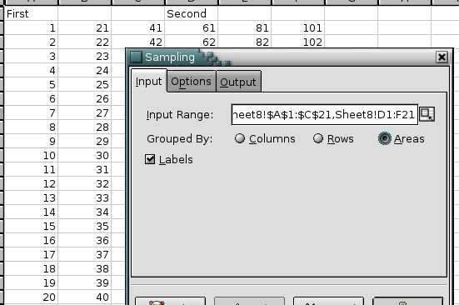This screenshot has width=459, height=305.
Task: Select the cell containing First
Action: 31,13
